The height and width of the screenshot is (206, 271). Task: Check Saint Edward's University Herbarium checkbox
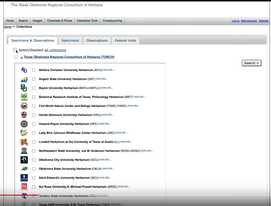click(x=34, y=178)
